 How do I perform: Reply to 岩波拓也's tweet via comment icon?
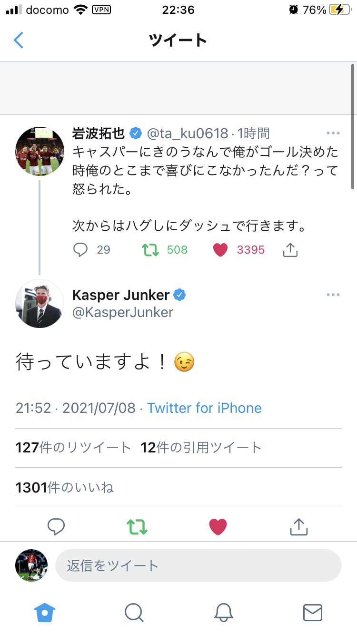coord(81,249)
